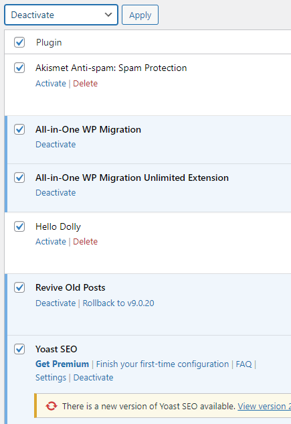Open the Yoast SEO FAQ link
The image size is (291, 424).
[x=244, y=364]
